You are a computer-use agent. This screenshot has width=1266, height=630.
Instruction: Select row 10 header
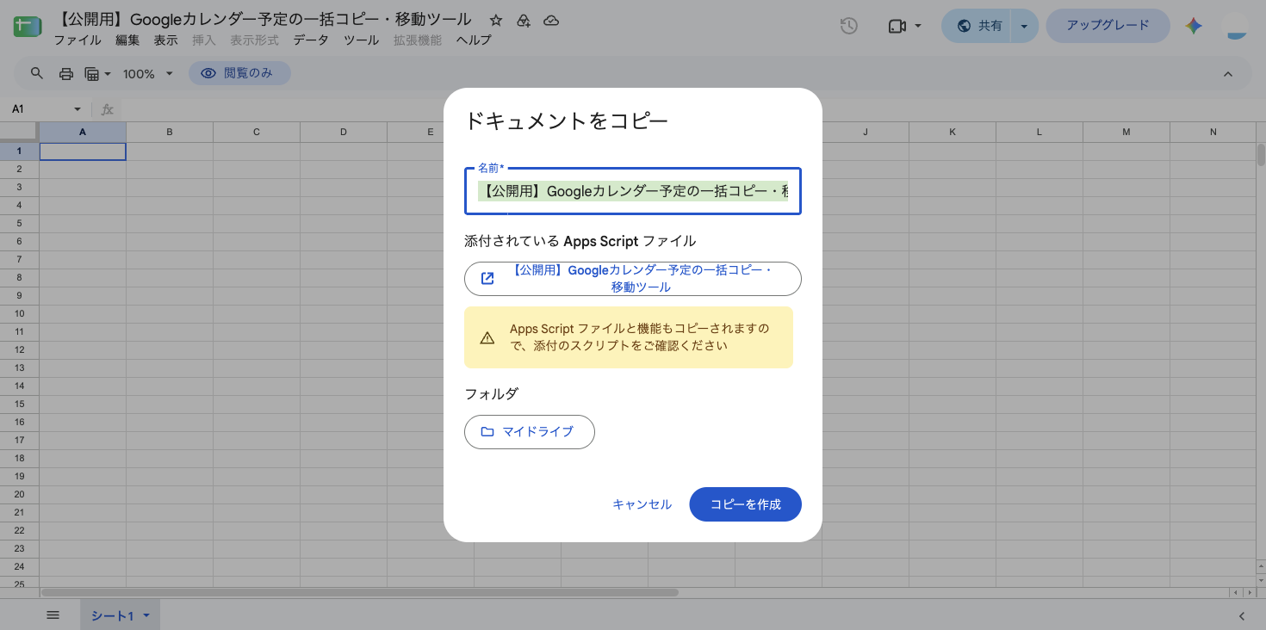pyautogui.click(x=19, y=313)
